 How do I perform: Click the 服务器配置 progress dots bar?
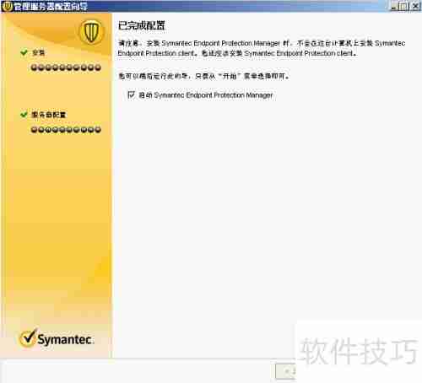(x=66, y=130)
